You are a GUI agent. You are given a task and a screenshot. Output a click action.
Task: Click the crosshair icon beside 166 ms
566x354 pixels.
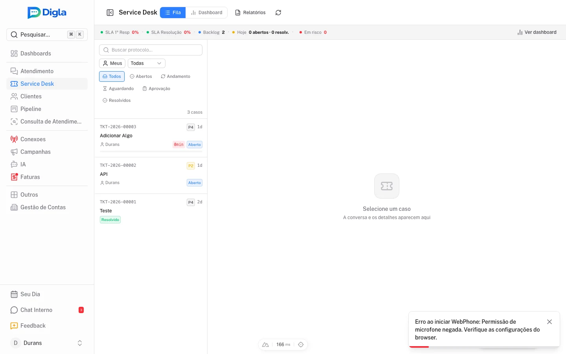pyautogui.click(x=301, y=345)
